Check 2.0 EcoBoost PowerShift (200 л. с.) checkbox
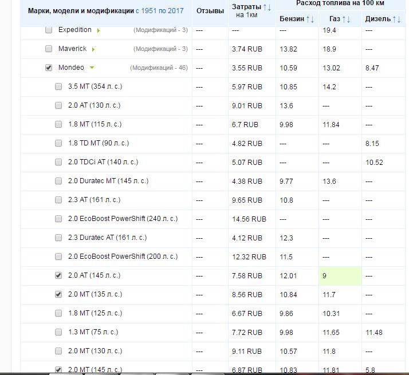The image size is (409, 375). click(x=58, y=256)
